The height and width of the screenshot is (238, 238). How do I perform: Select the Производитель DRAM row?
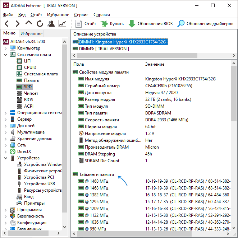[151, 147]
